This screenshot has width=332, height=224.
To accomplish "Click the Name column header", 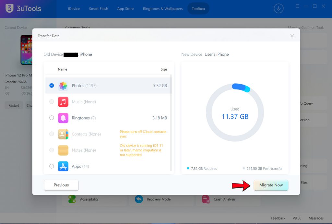I will pos(63,69).
